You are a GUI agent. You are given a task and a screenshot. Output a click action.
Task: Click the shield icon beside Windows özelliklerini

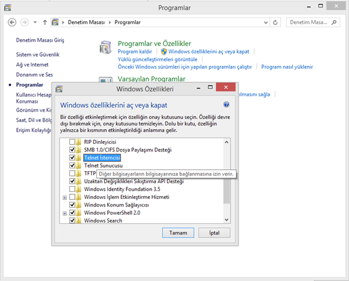(164, 51)
